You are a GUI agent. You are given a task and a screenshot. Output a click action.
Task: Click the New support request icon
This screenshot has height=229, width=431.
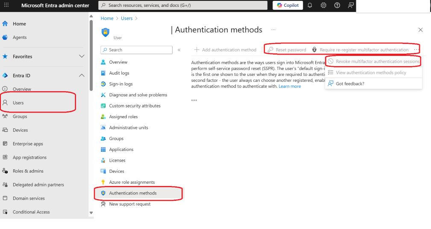[x=103, y=204]
